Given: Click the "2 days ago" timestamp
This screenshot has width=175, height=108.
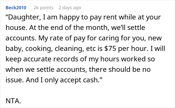Looking at the screenshot, I should click(x=70, y=8).
